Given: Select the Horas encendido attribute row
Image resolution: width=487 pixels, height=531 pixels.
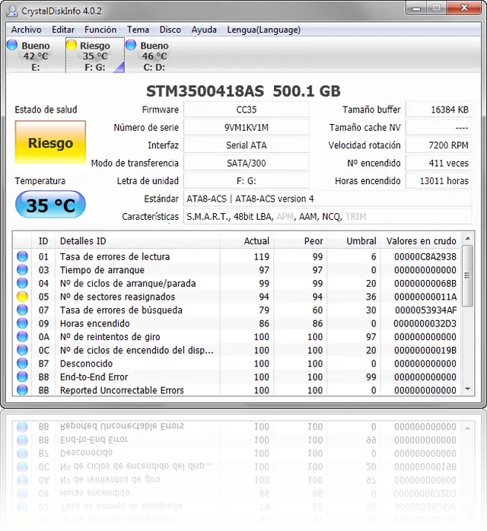Looking at the screenshot, I should (x=237, y=323).
